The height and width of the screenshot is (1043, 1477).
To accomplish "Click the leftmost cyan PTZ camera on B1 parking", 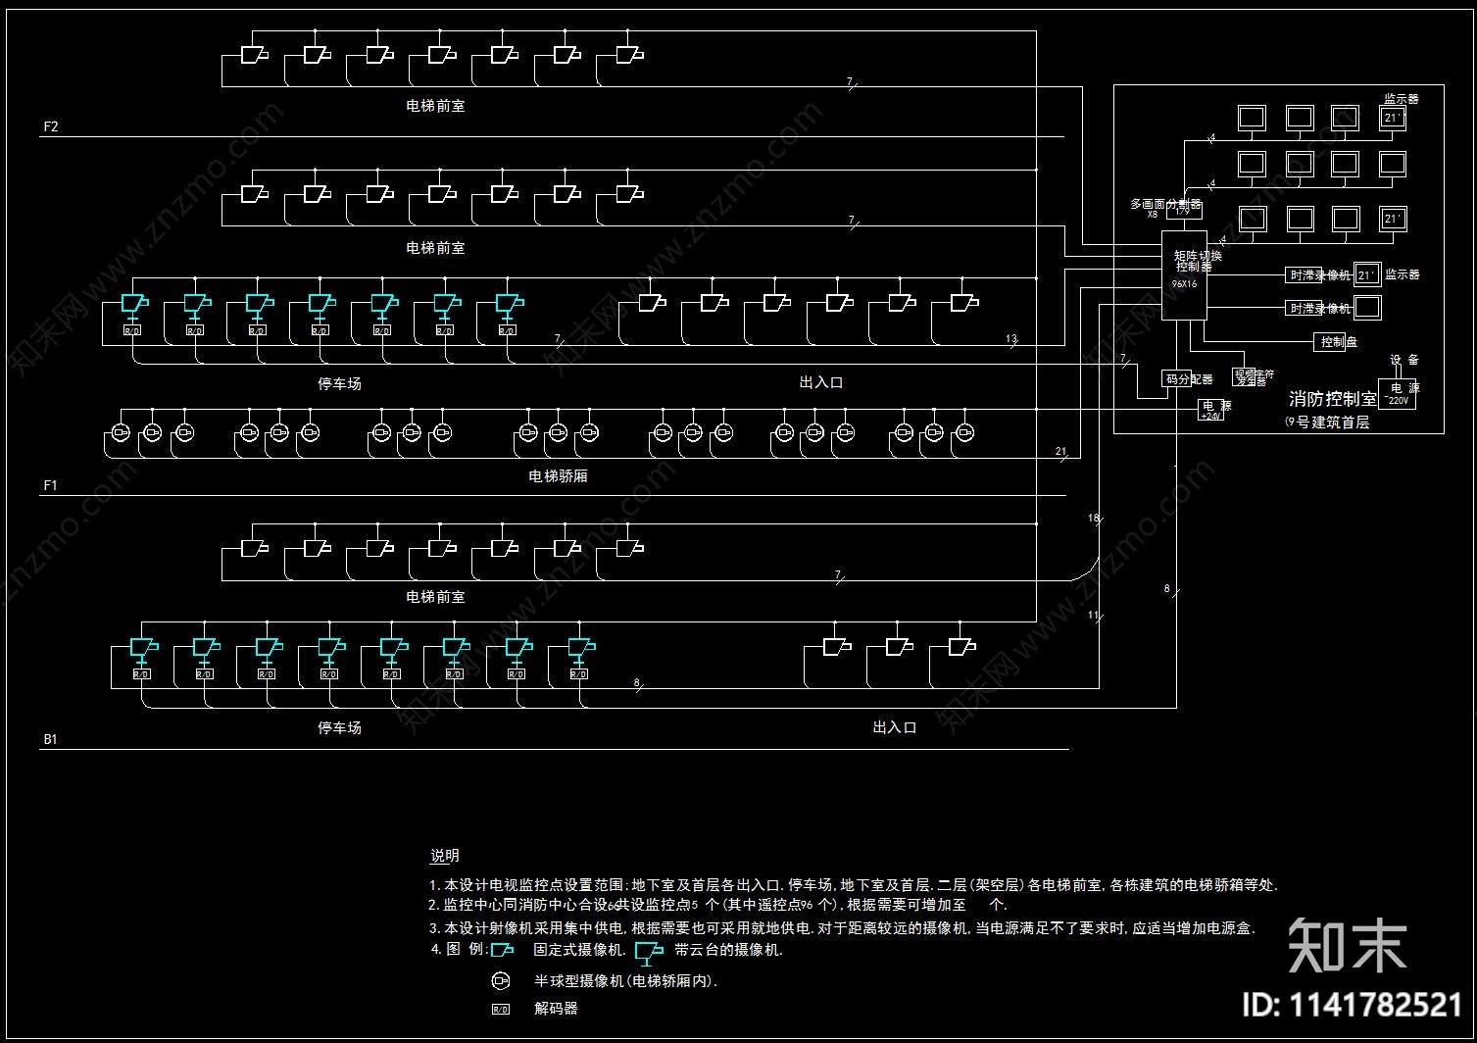I will pyautogui.click(x=143, y=649).
